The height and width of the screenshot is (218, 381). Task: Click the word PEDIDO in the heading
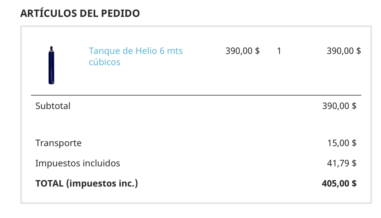[120, 13]
